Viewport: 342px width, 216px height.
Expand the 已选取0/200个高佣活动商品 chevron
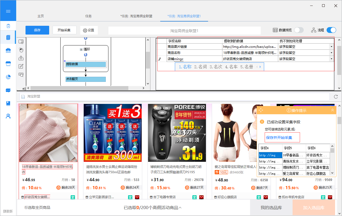180,207
